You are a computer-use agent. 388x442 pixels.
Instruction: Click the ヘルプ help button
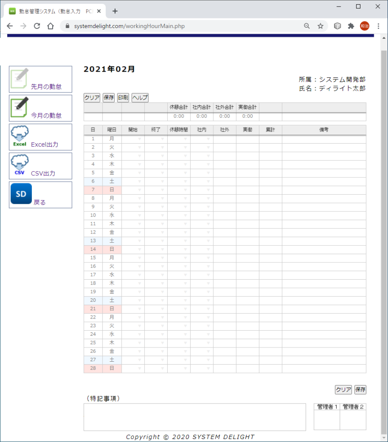pyautogui.click(x=140, y=98)
